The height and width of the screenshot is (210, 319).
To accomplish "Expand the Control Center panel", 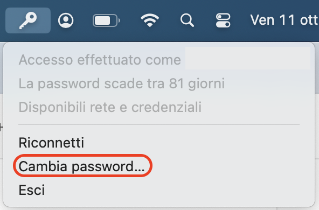I will (x=223, y=20).
